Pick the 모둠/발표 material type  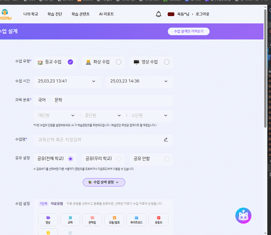click(114, 220)
